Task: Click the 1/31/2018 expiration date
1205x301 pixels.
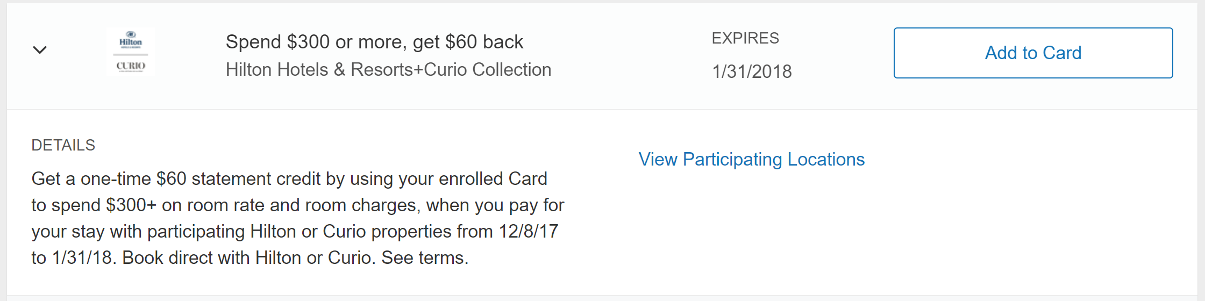Action: point(752,71)
